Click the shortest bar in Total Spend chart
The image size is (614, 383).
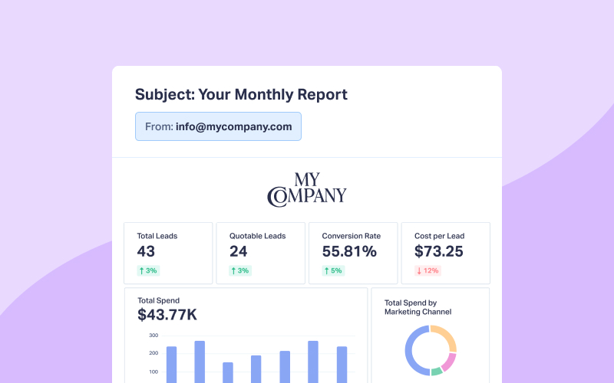[x=228, y=372]
